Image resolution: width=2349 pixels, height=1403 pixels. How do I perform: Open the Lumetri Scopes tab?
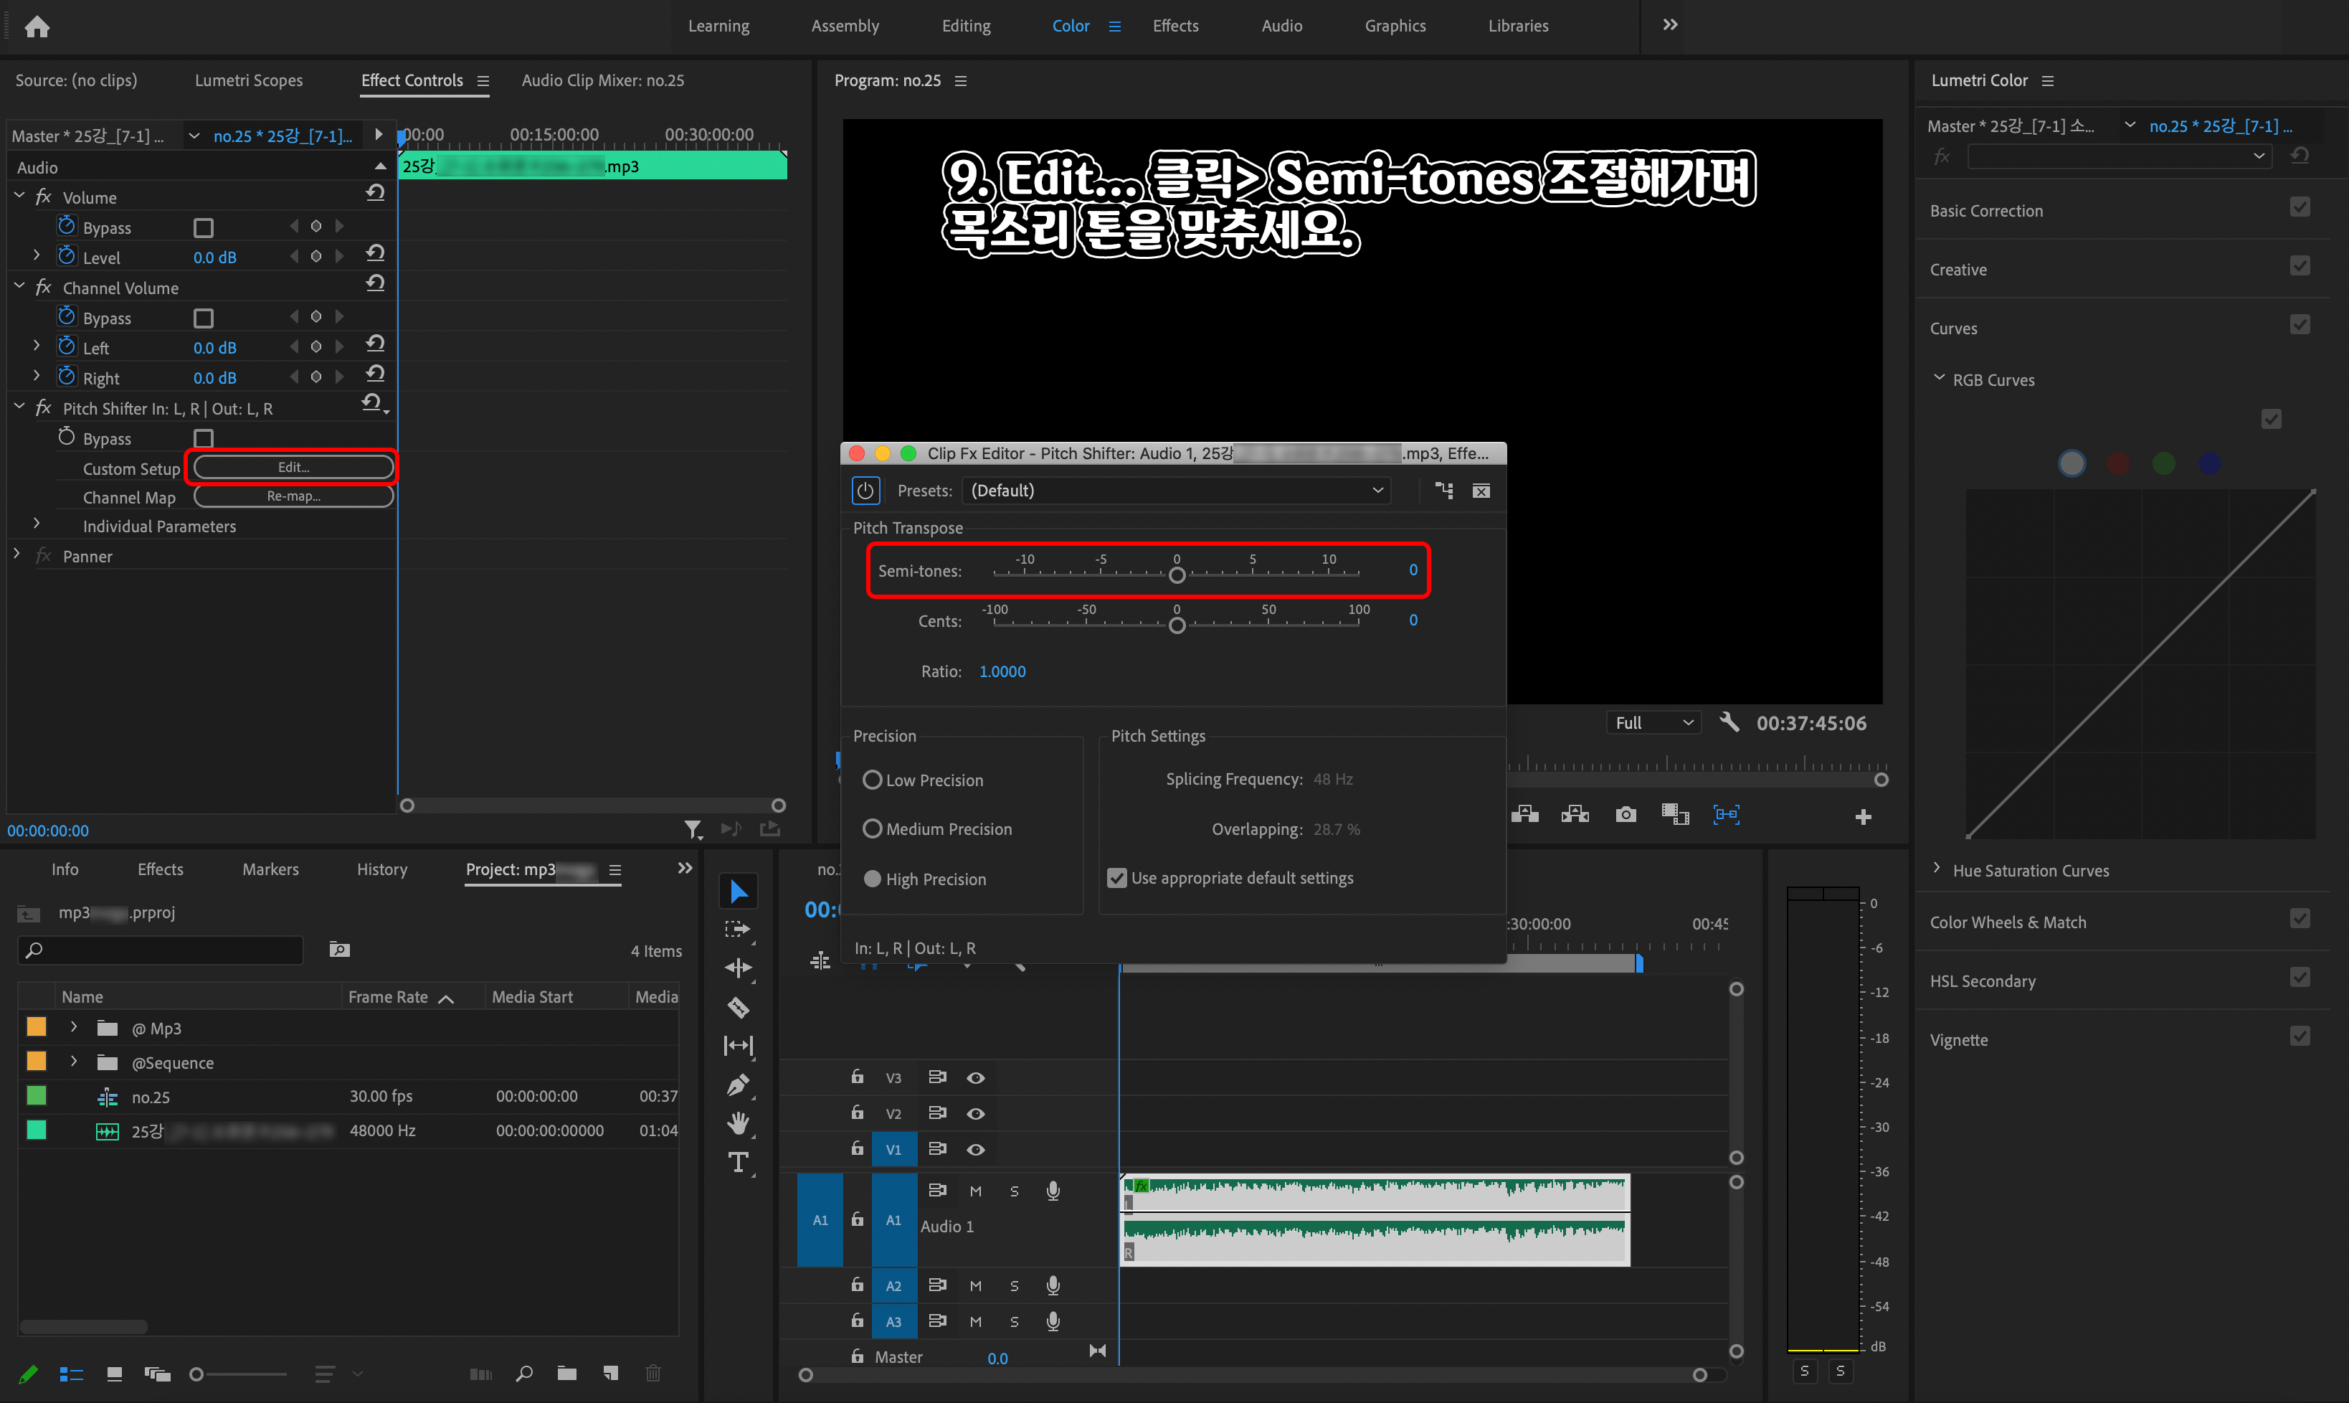(249, 80)
